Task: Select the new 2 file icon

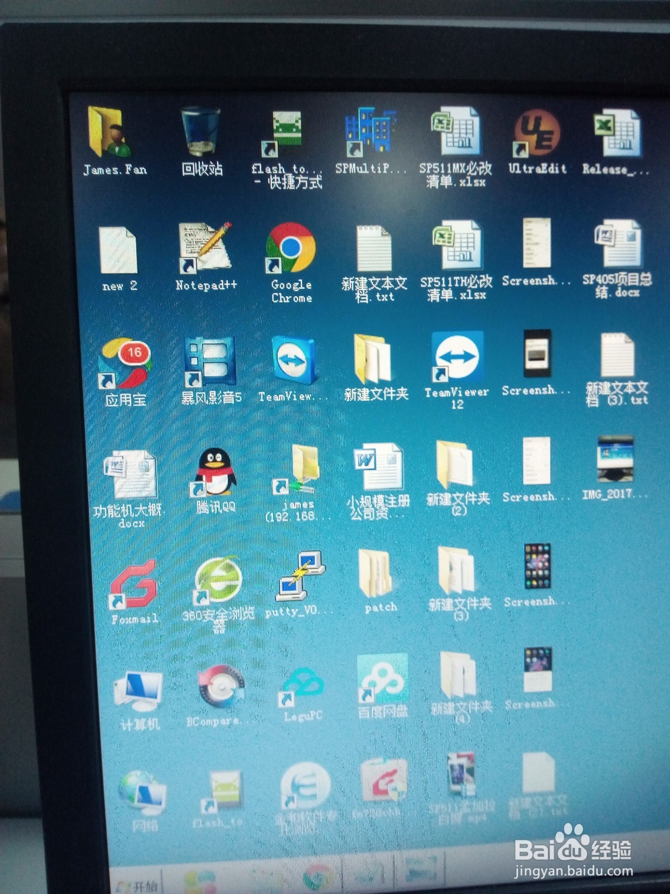Action: pyautogui.click(x=119, y=258)
